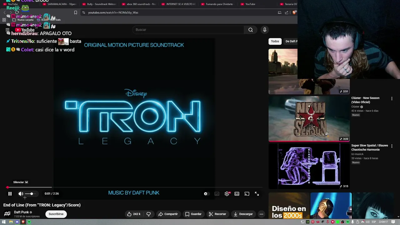The height and width of the screenshot is (225, 400).
Task: Open the system volume tray icon
Action: point(367,222)
